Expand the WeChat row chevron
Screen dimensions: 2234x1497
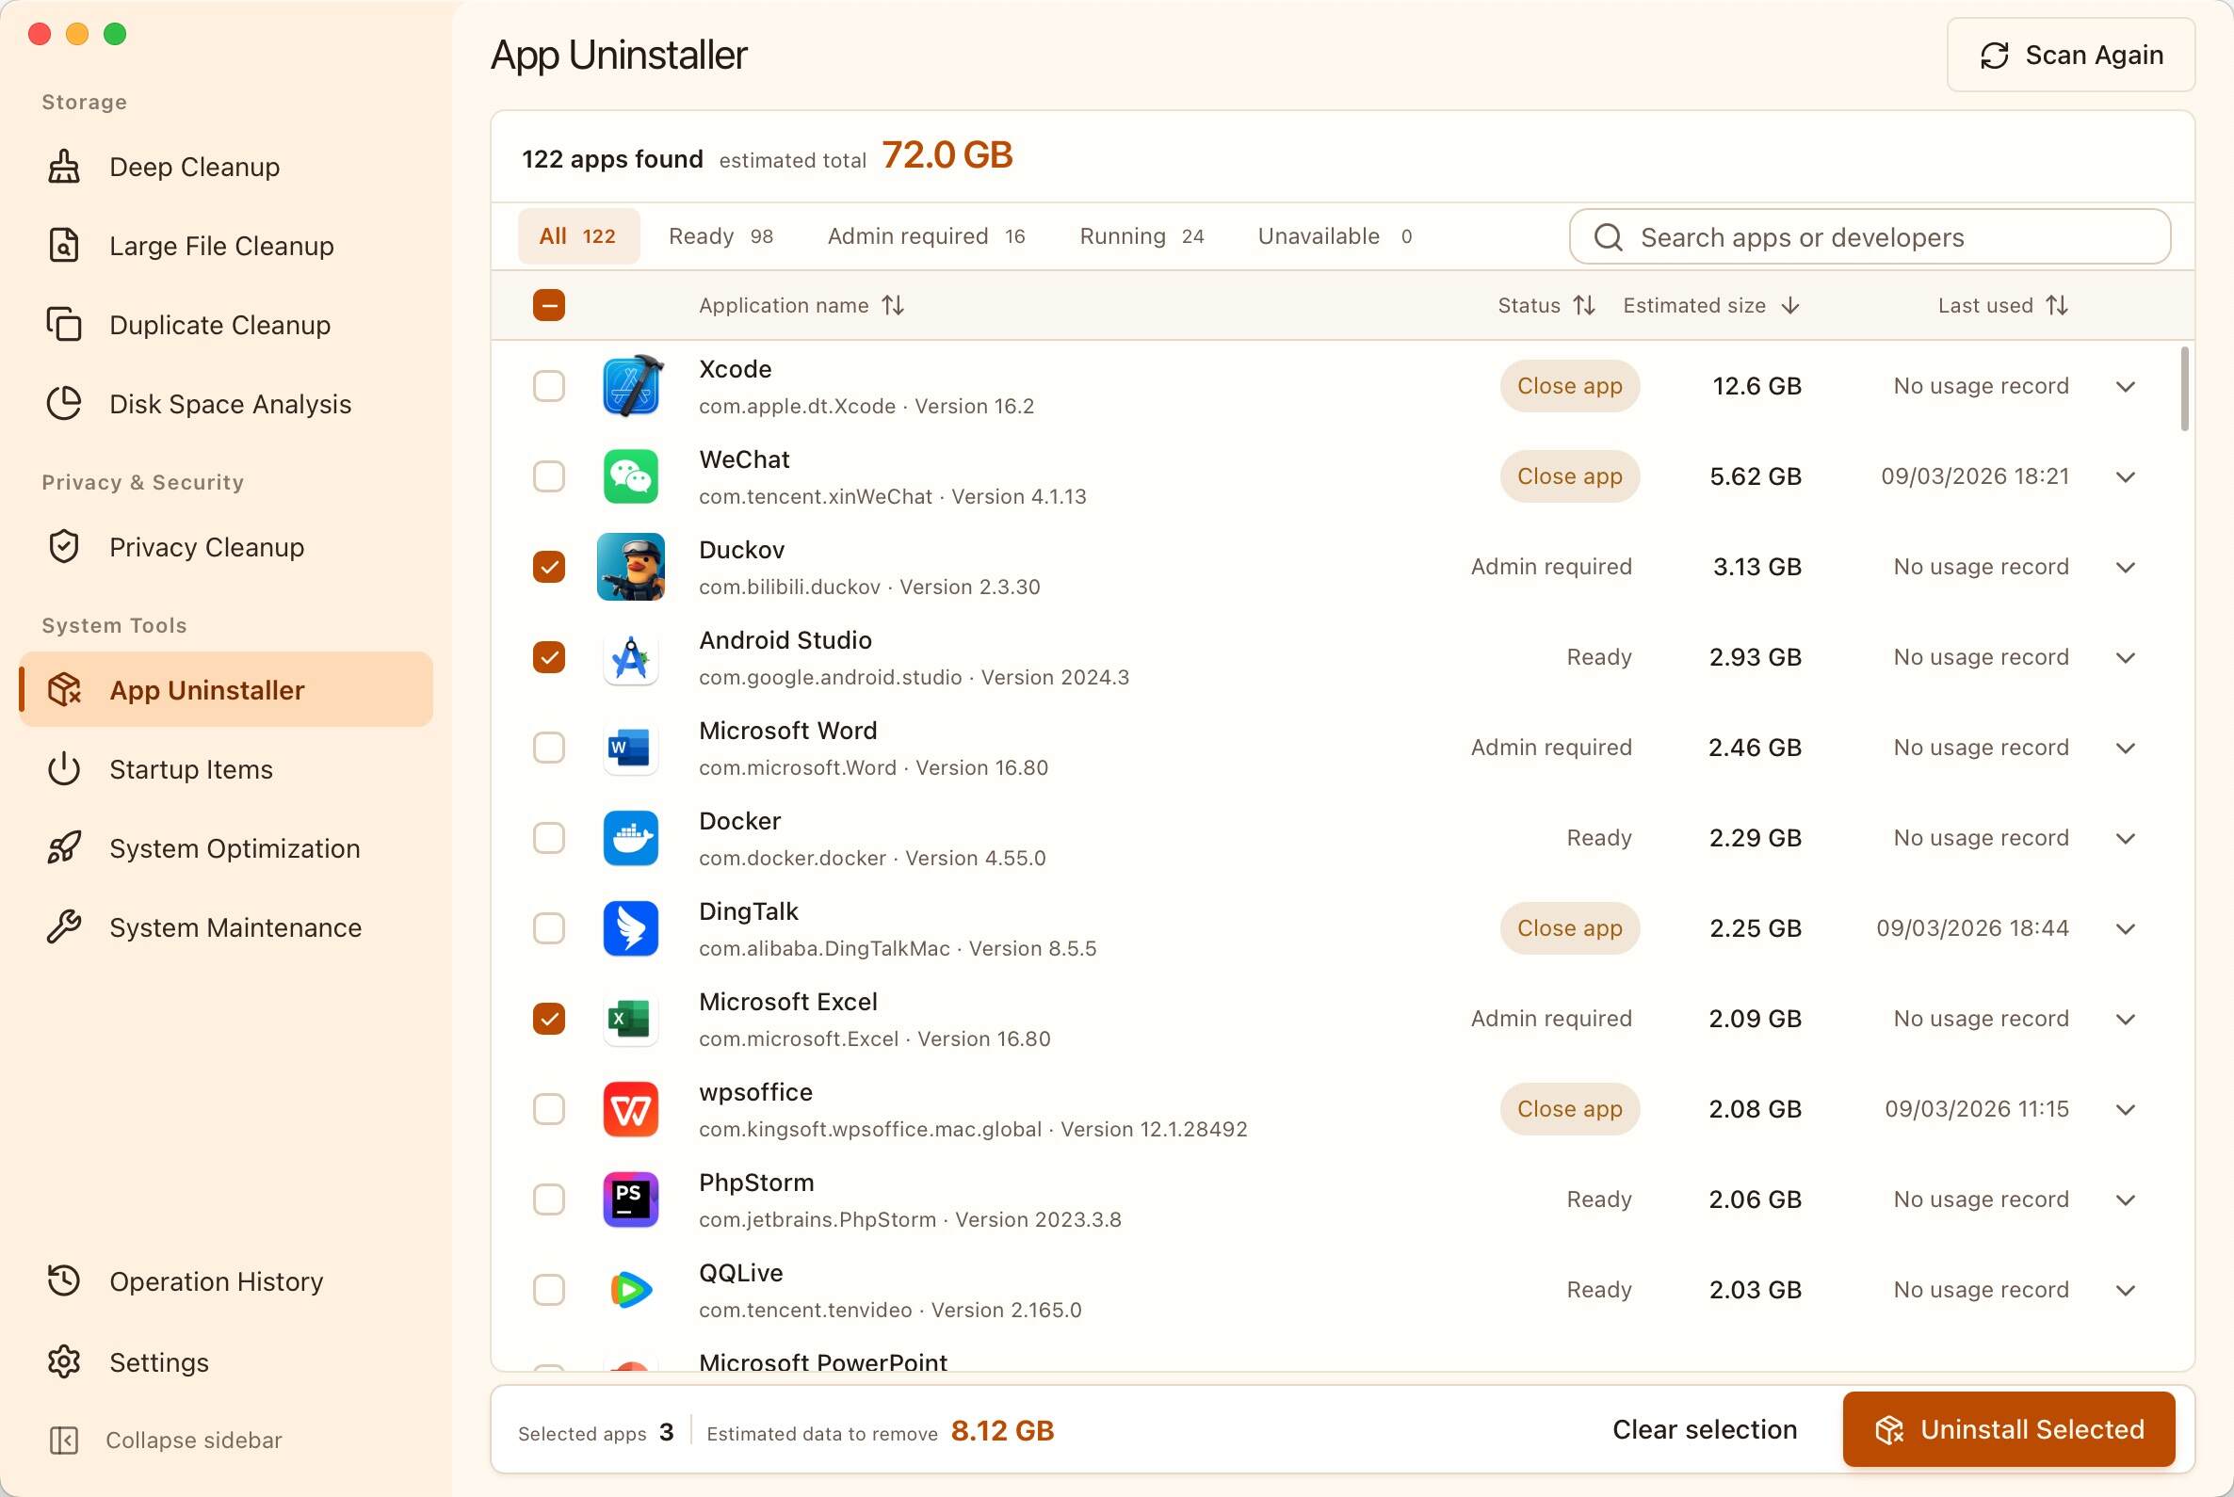pyautogui.click(x=2125, y=477)
